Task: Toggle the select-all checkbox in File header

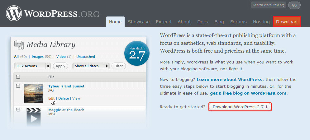Action: click(18, 77)
